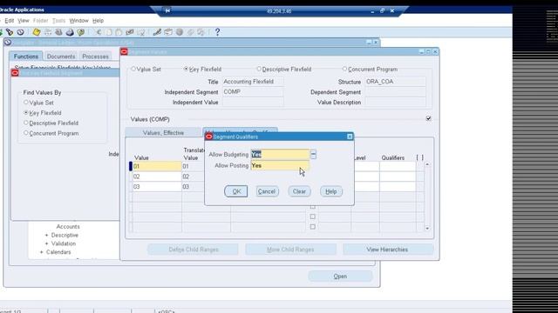Expand the Validation tree node
This screenshot has height=313, width=558.
tap(46, 243)
